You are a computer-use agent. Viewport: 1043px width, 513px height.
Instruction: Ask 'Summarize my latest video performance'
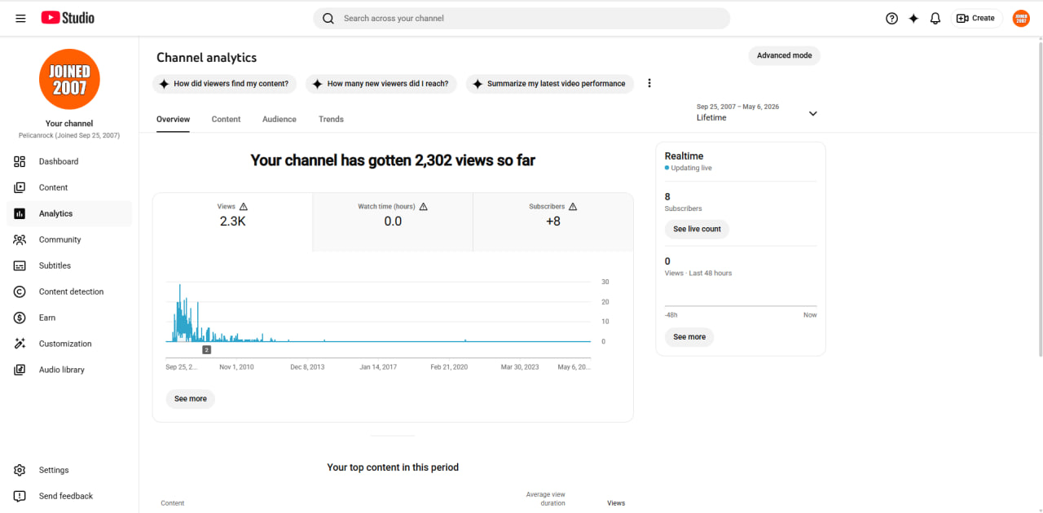[549, 84]
